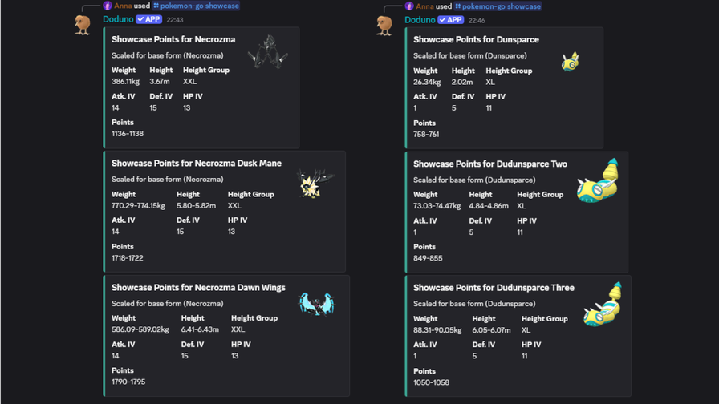The image size is (719, 404).
Task: Click Anna's small avatar above the 22:43 message
Action: (x=108, y=6)
